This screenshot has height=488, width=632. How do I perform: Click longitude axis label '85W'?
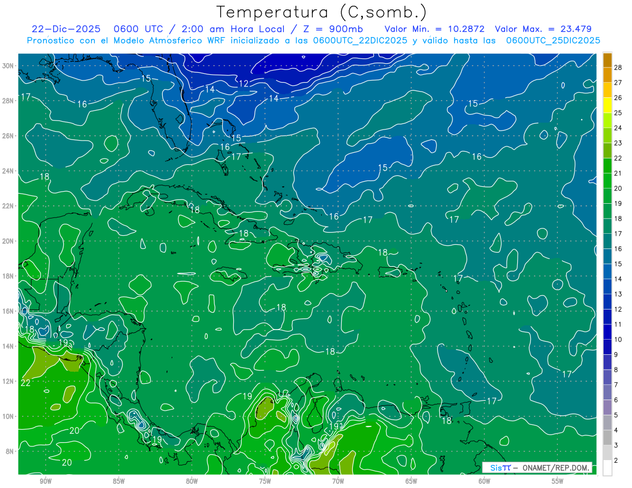(118, 481)
